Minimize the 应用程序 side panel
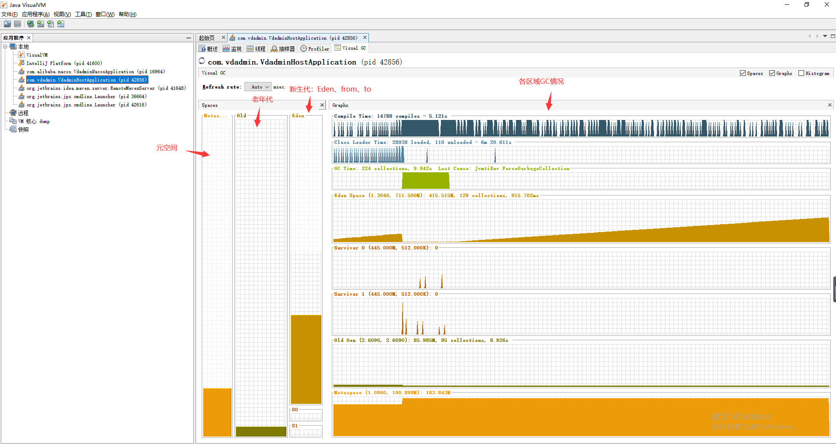This screenshot has height=444, width=836. click(x=189, y=38)
